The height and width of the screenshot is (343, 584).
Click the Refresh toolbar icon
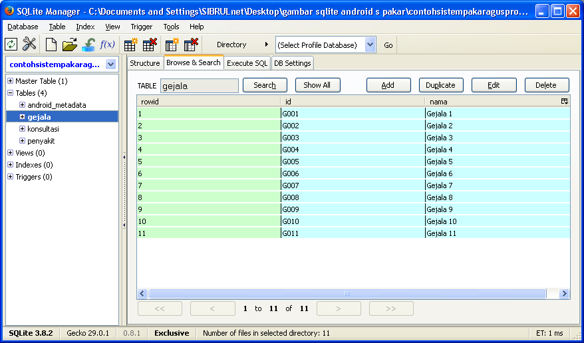point(11,45)
